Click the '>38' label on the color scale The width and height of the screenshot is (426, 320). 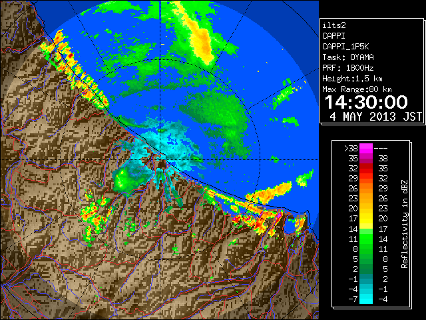point(351,148)
